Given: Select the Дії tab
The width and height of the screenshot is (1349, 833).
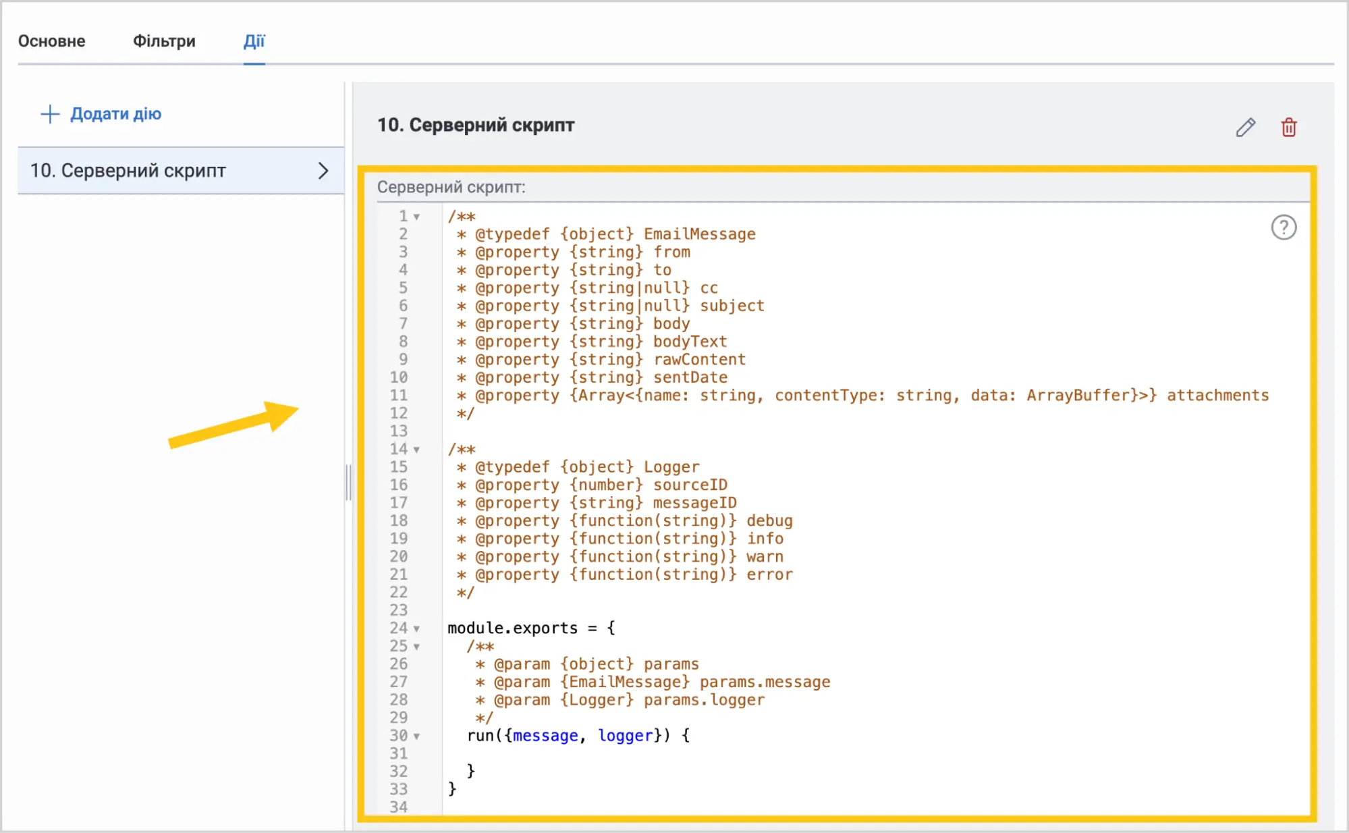Looking at the screenshot, I should point(254,41).
